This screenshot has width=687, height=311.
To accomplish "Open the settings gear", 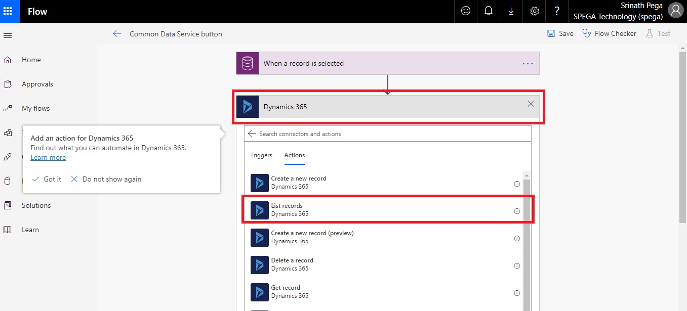I will pos(535,11).
